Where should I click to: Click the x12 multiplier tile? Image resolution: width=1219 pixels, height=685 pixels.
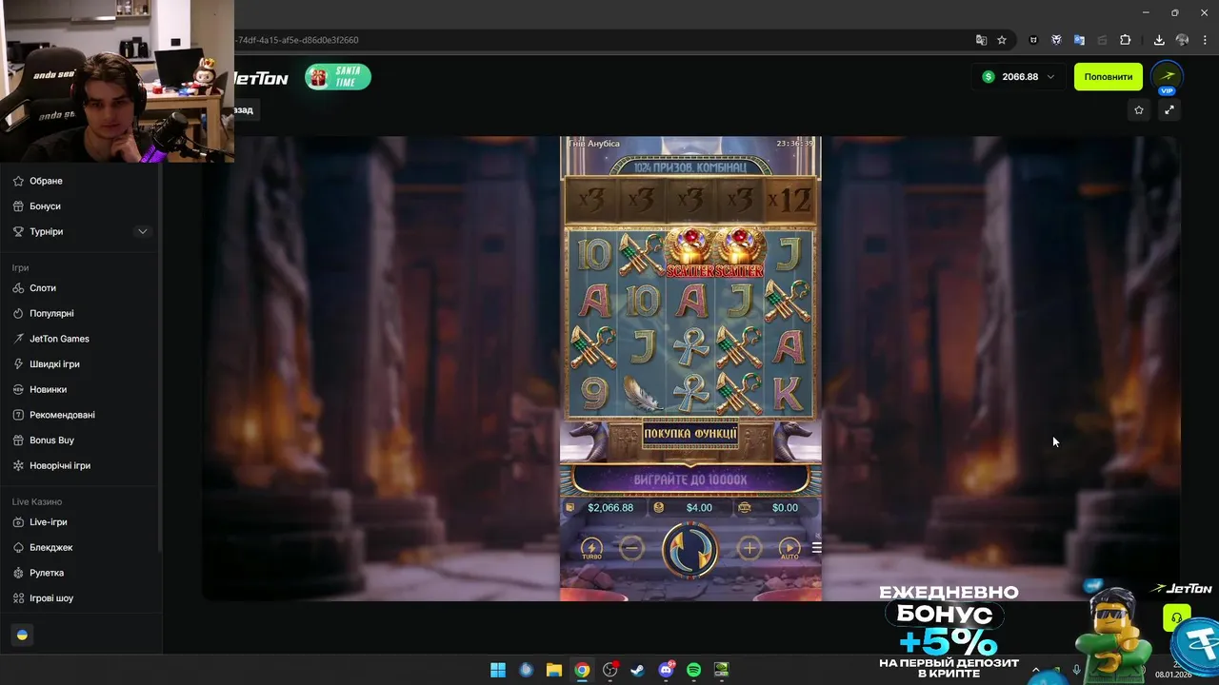click(x=789, y=201)
